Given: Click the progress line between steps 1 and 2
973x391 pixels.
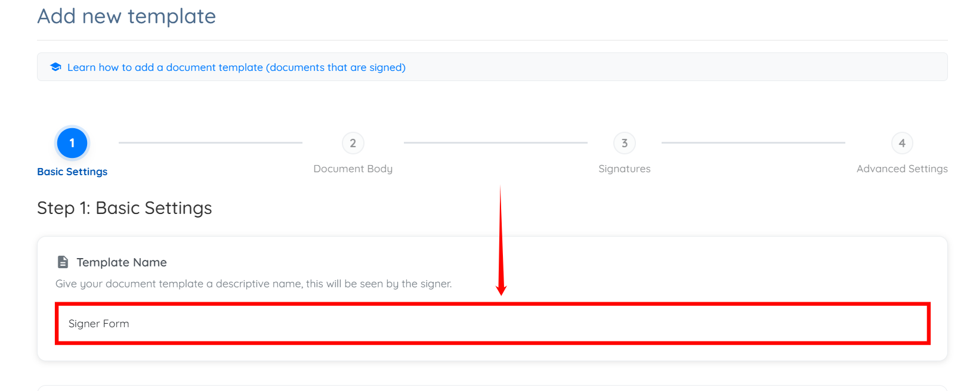Looking at the screenshot, I should pos(211,143).
